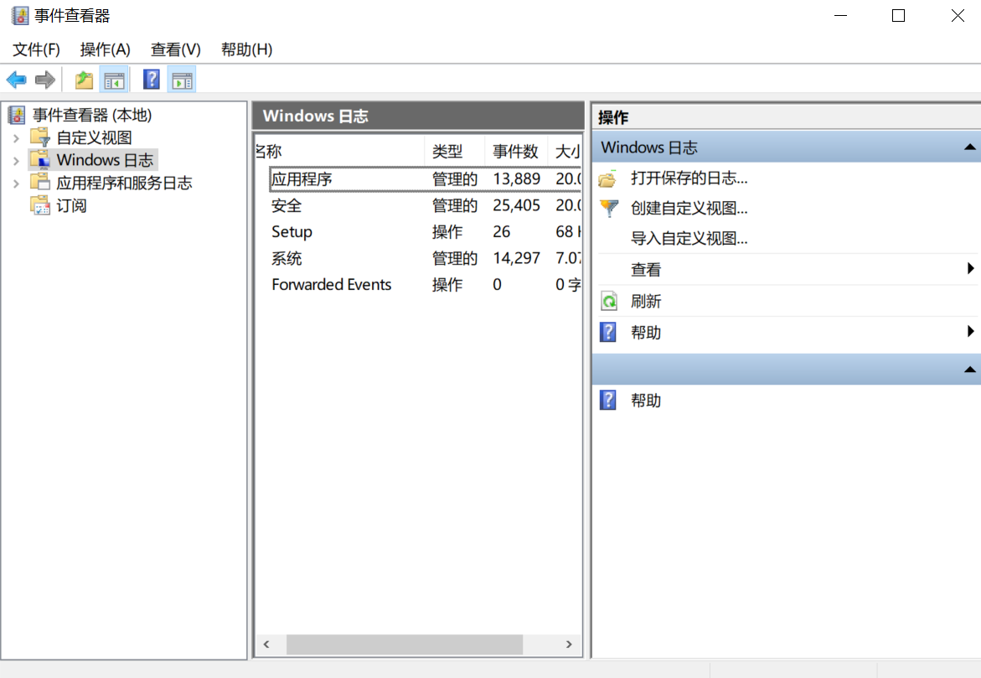981x678 pixels.
Task: Click 导入自定义视图... action
Action: click(689, 239)
